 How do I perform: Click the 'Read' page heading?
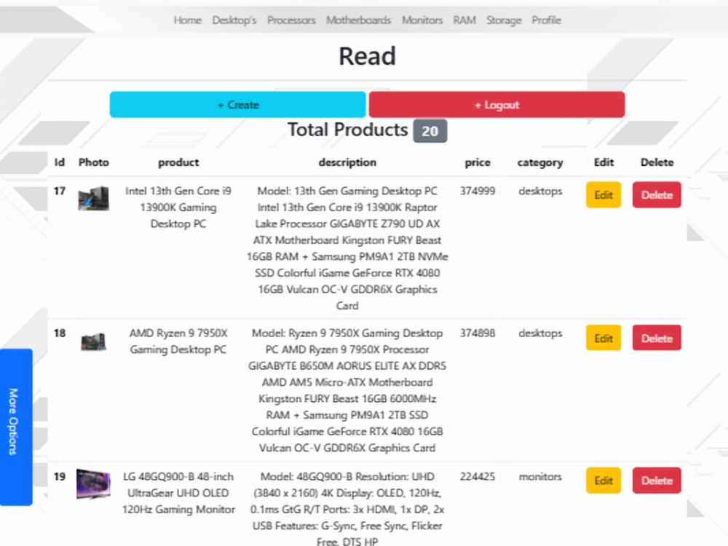tap(367, 56)
